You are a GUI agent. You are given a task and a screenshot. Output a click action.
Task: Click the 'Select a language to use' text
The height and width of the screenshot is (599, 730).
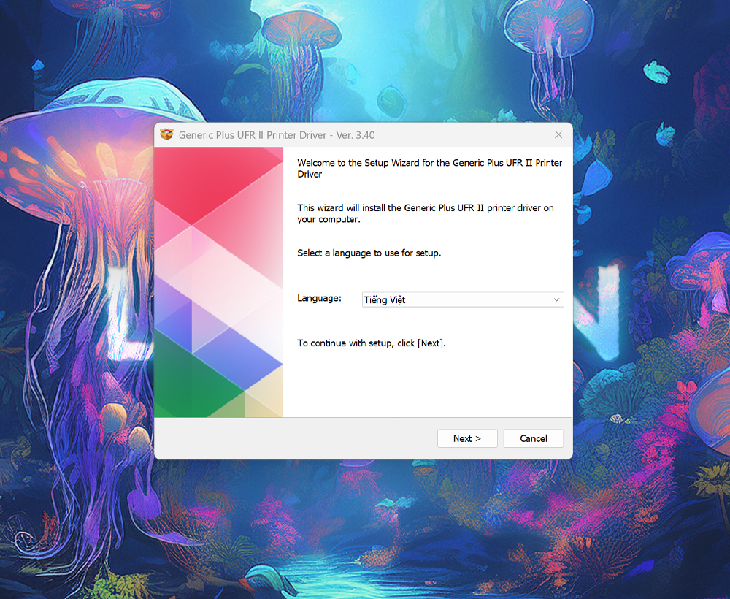(x=369, y=253)
